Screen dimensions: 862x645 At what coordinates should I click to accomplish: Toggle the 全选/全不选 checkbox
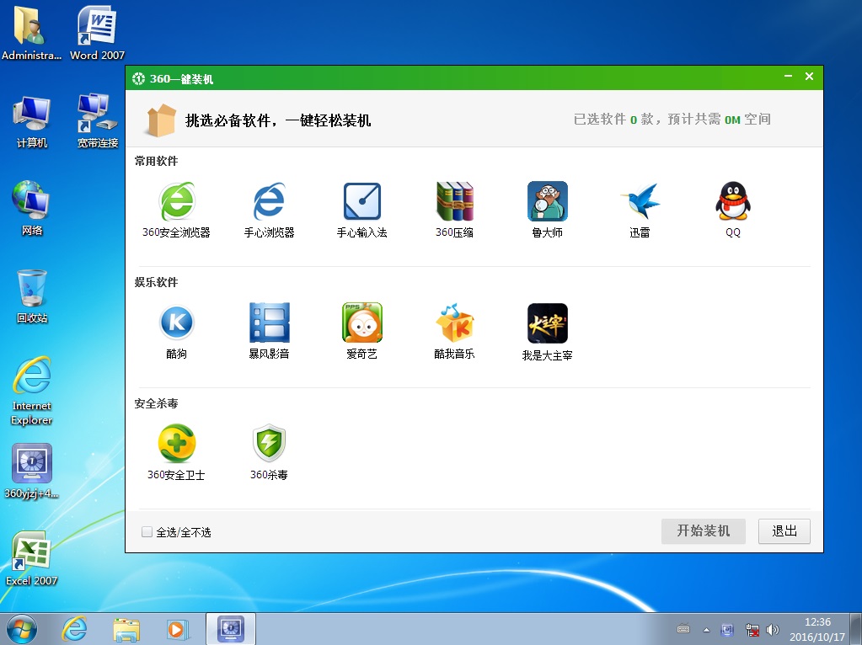(147, 532)
